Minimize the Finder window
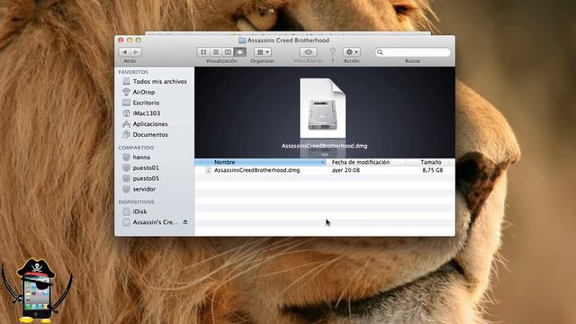 [130, 40]
